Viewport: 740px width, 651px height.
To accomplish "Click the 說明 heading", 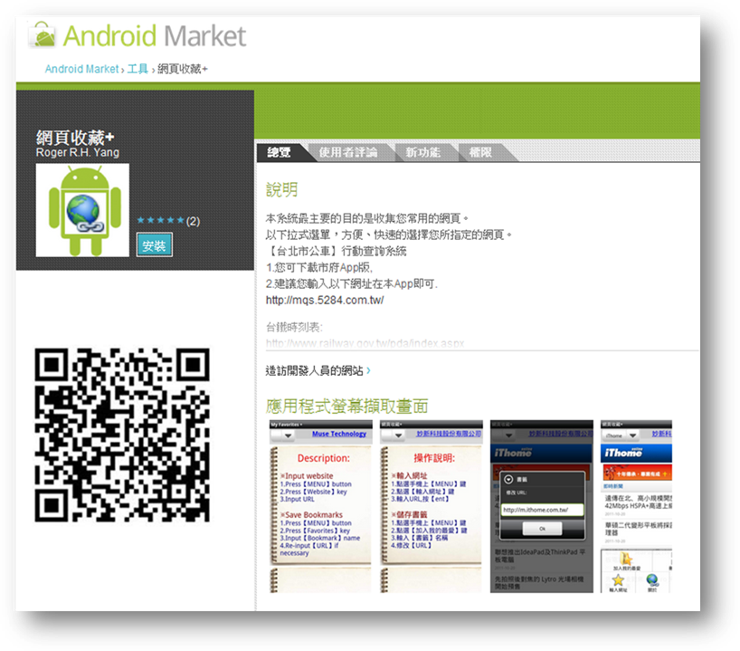I will 281,190.
